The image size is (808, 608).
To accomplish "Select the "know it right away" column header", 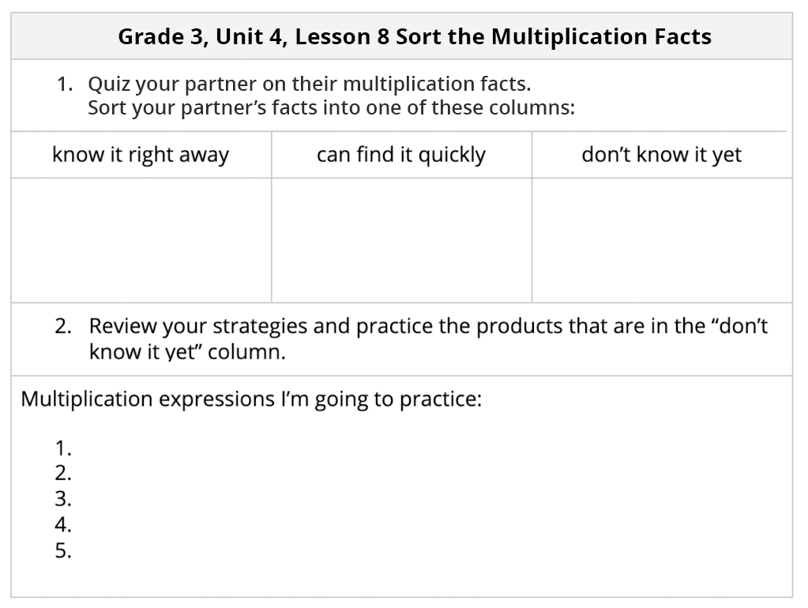I will [x=141, y=155].
